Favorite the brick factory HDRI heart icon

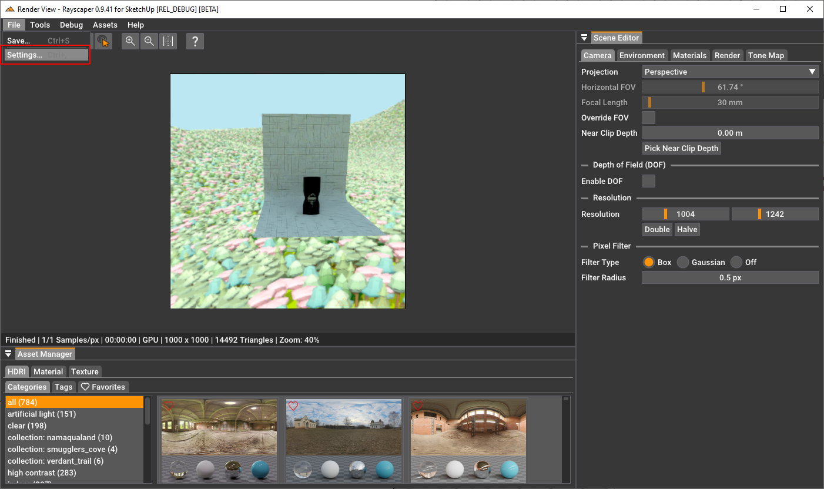click(x=417, y=406)
